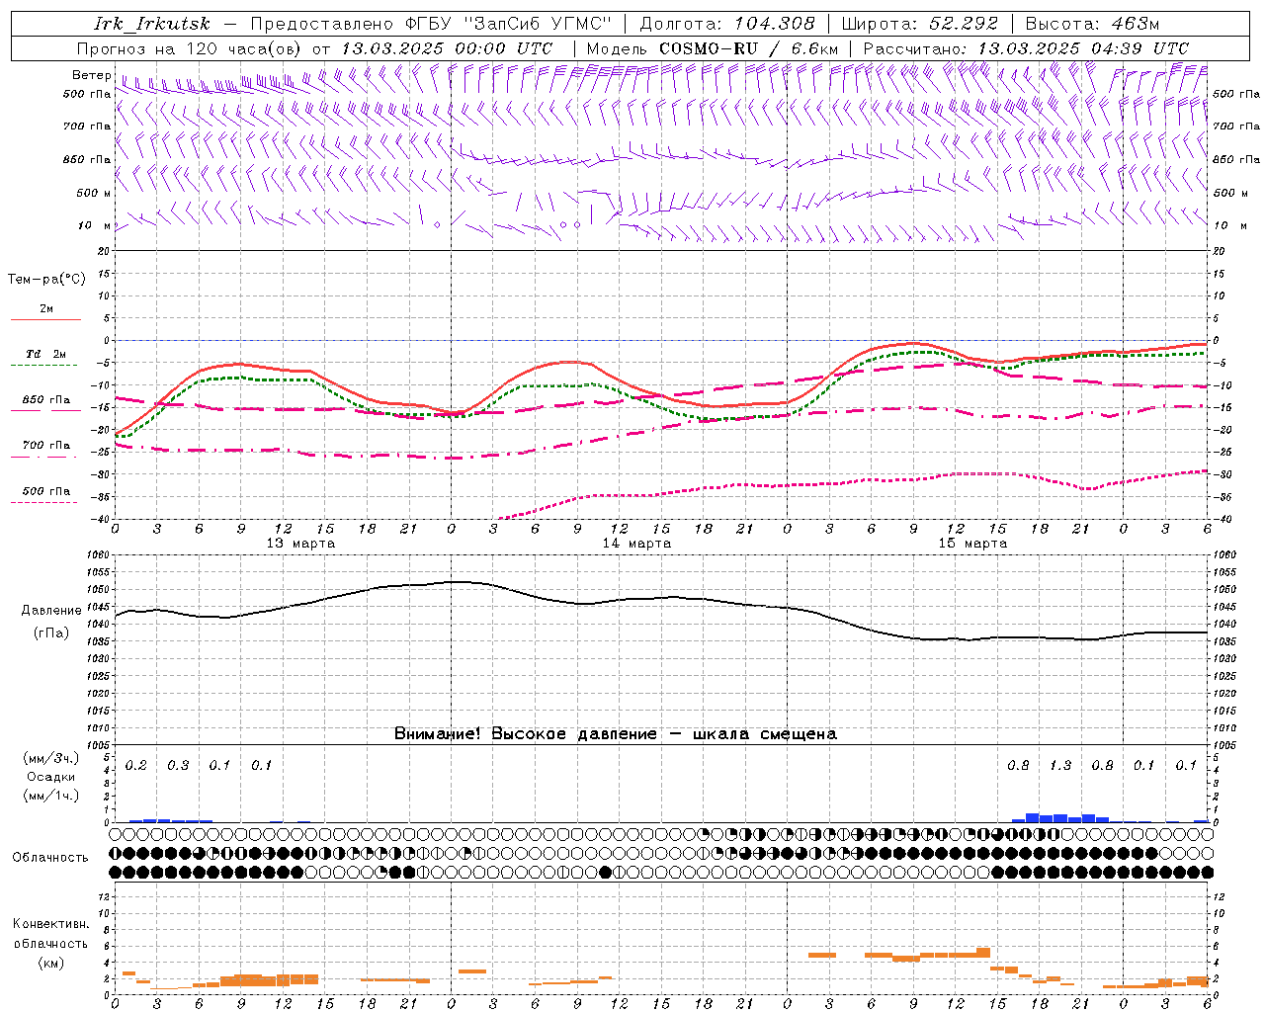Click the 15 марта date label
Screen dimensions: 1265x1012
point(973,544)
